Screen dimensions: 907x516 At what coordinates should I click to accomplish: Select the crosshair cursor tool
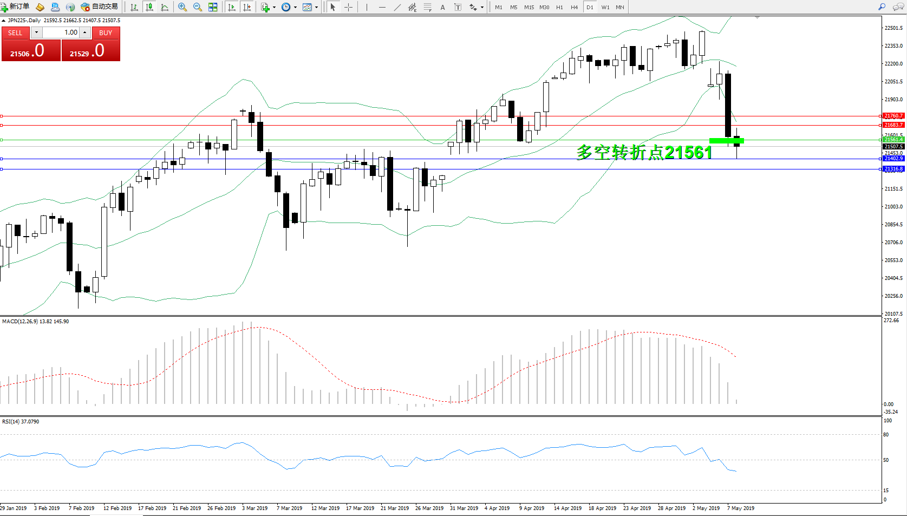[x=348, y=7]
